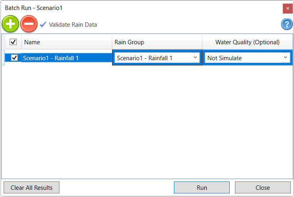Open the blue question mark help
This screenshot has height=197, width=294.
pyautogui.click(x=286, y=24)
